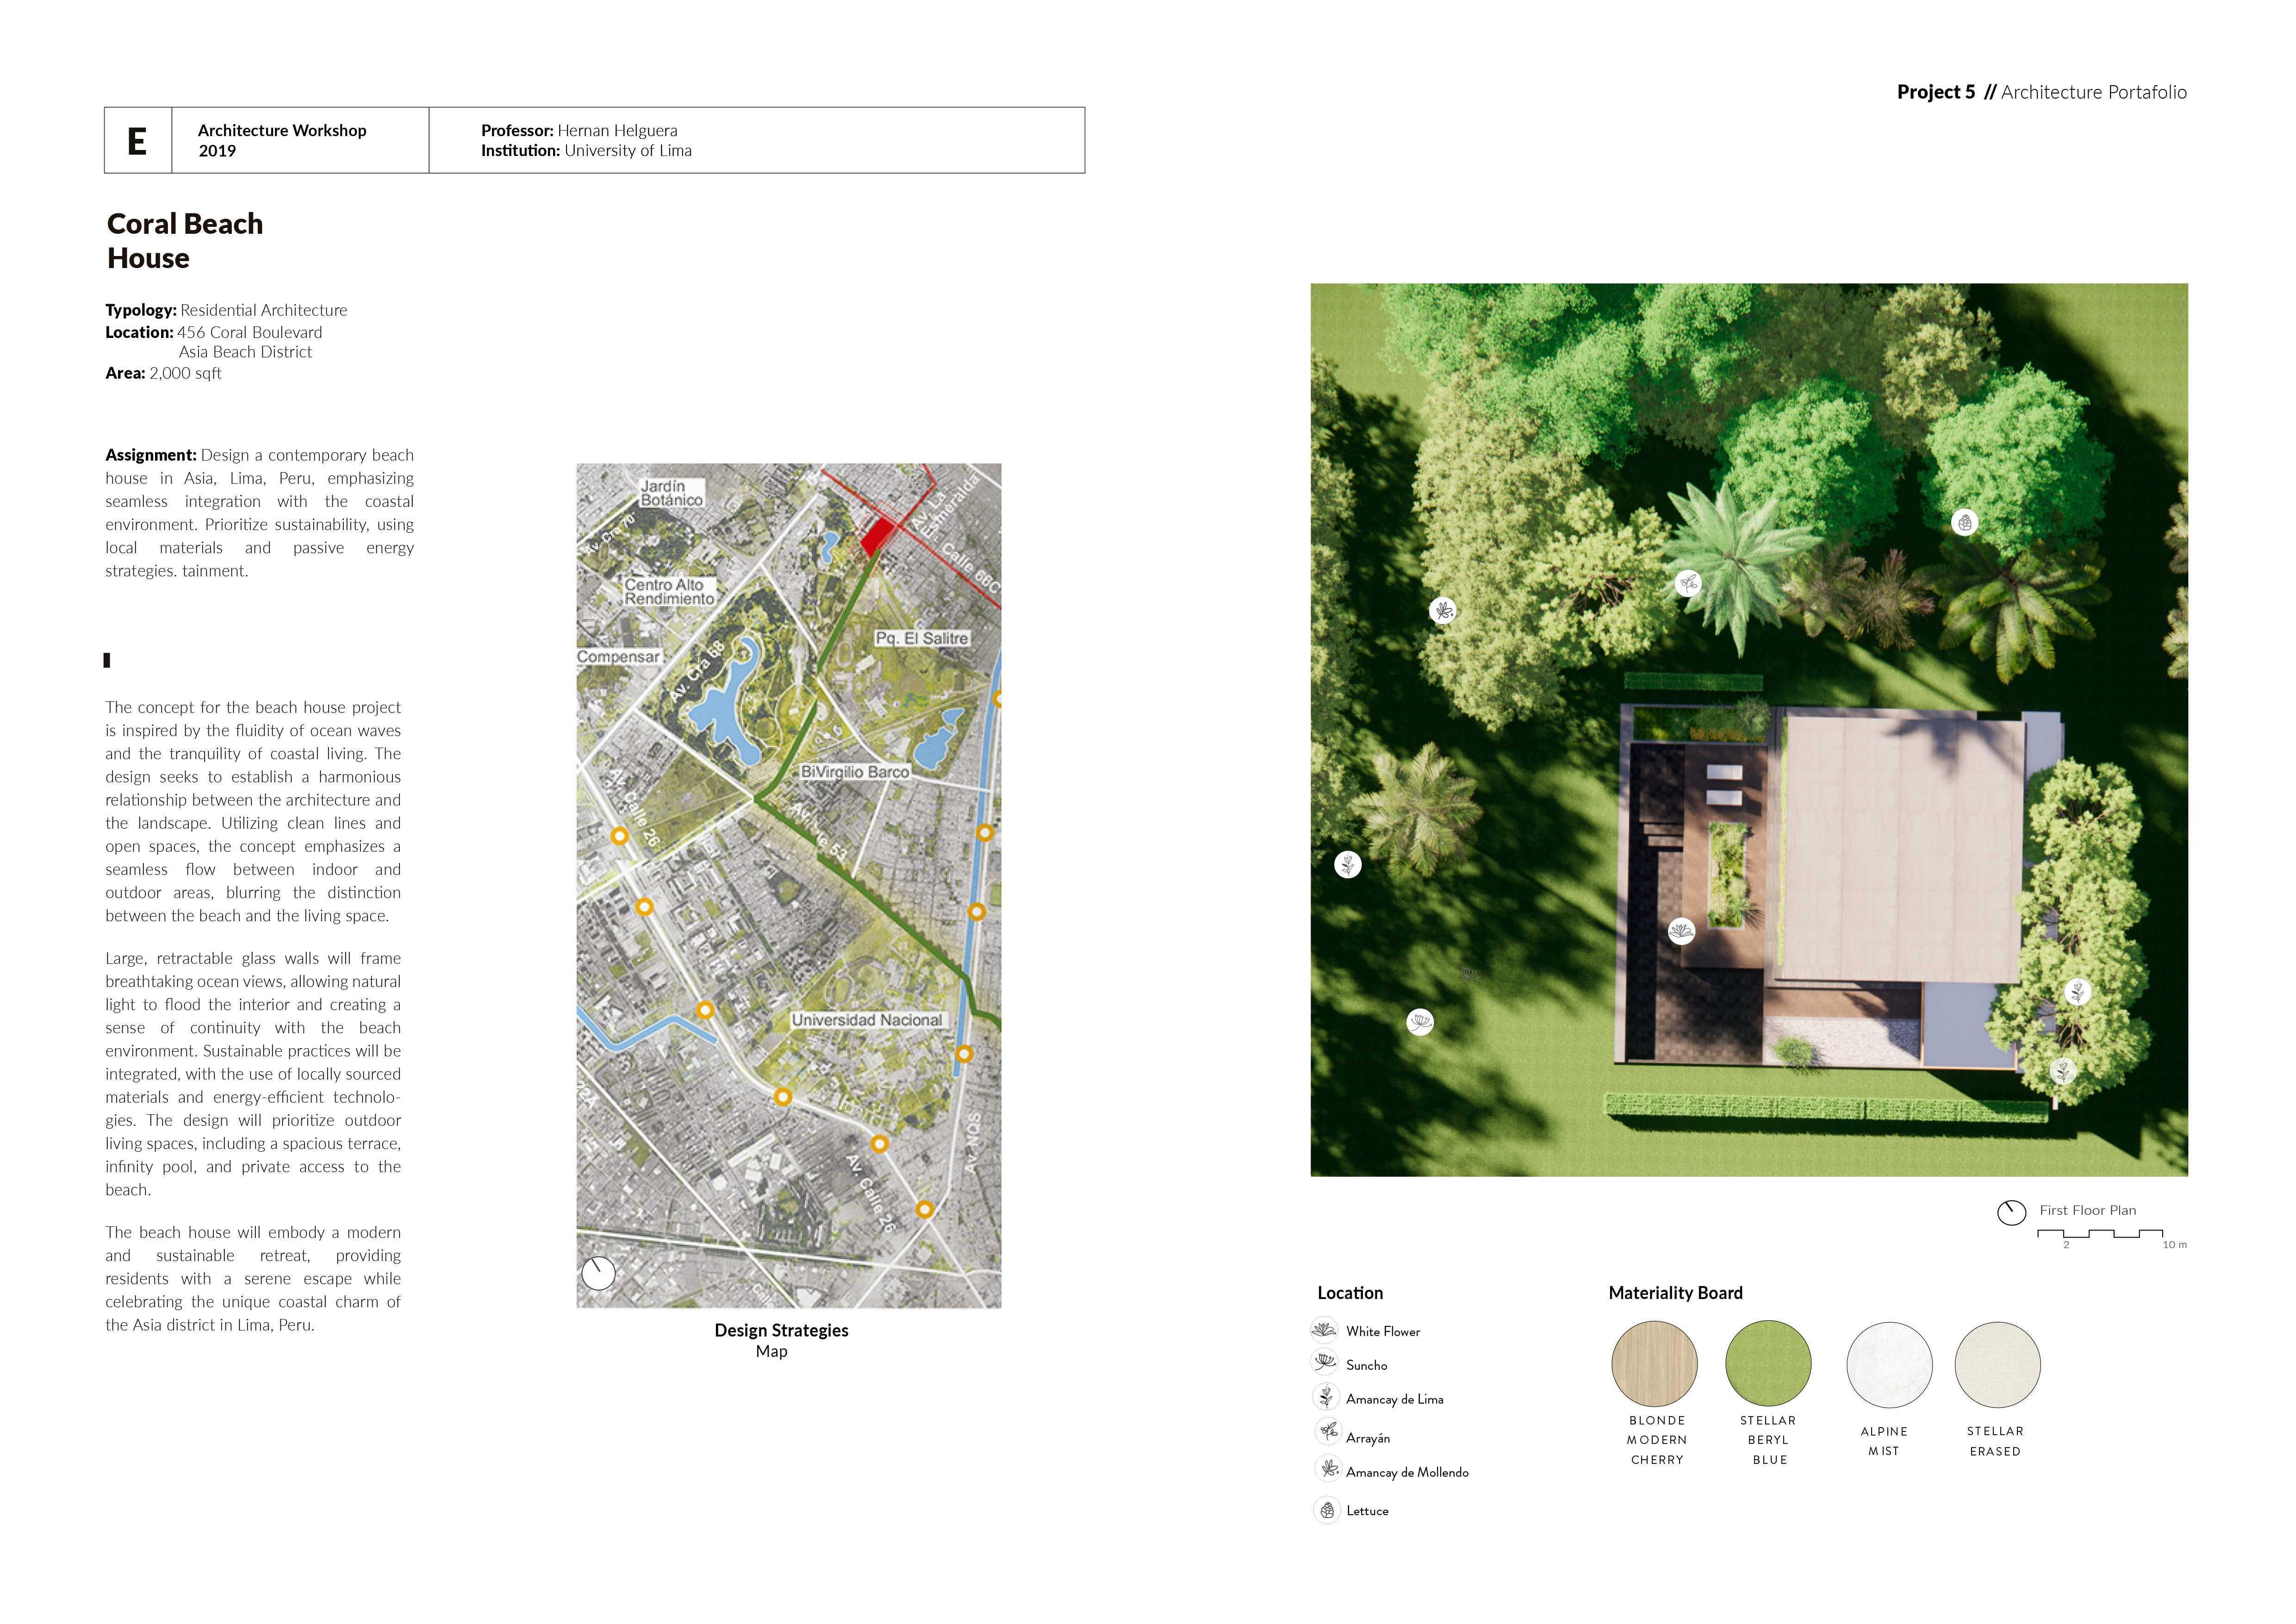Pick the green Stellar Beryl Blue swatch
Image resolution: width=2296 pixels, height=1624 pixels.
pos(1768,1362)
